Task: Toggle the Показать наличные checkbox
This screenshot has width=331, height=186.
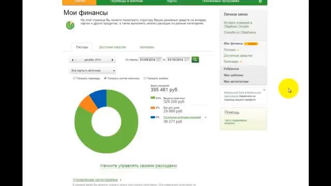Action: click(x=145, y=78)
